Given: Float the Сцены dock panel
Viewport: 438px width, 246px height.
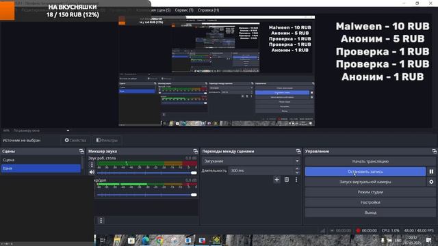Looking at the screenshot, I should 81,151.
